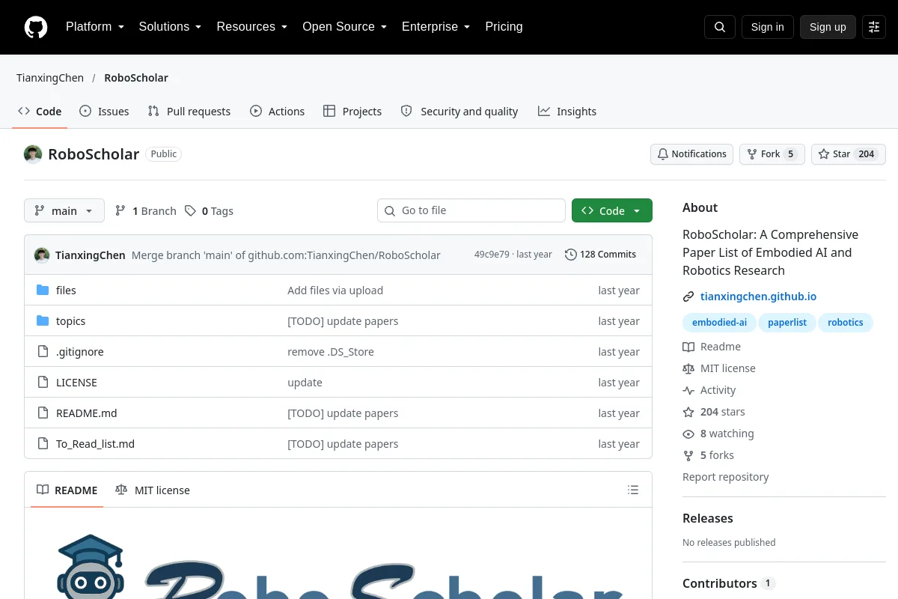Open the RoboScholar breadcrumb link
898x599 pixels.
(x=136, y=78)
